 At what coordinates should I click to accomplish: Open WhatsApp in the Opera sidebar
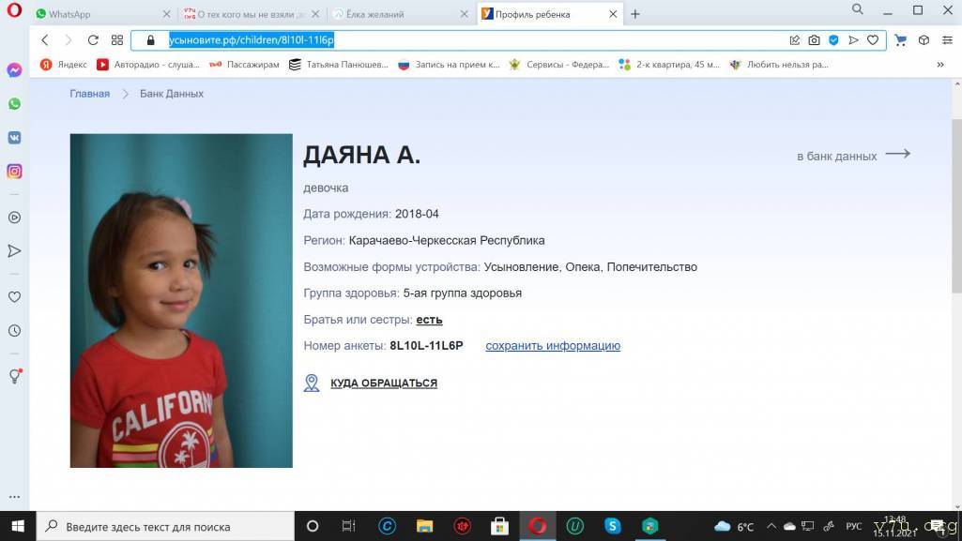coord(14,104)
